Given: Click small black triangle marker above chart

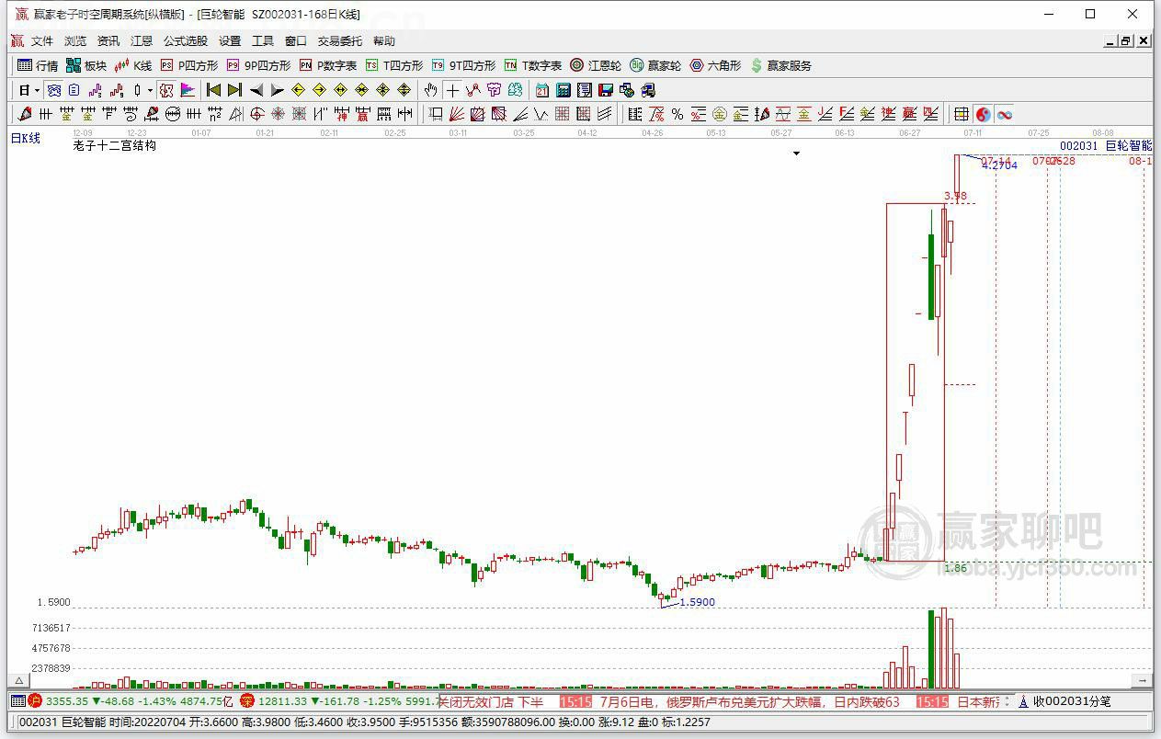Looking at the screenshot, I should (x=796, y=153).
